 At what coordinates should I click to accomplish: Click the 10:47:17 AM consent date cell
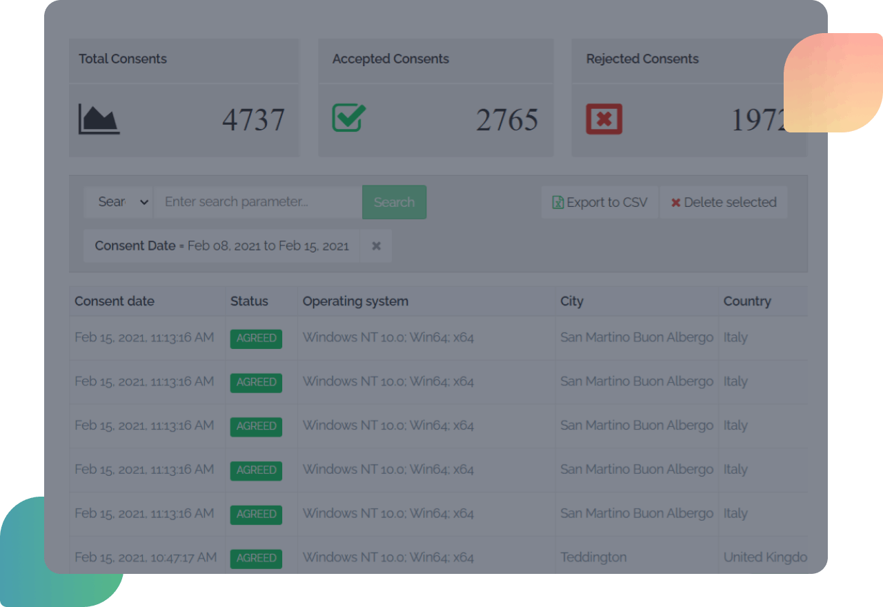tap(146, 557)
